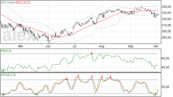Click the 60,00 RSI axis value

pyautogui.click(x=165, y=58)
